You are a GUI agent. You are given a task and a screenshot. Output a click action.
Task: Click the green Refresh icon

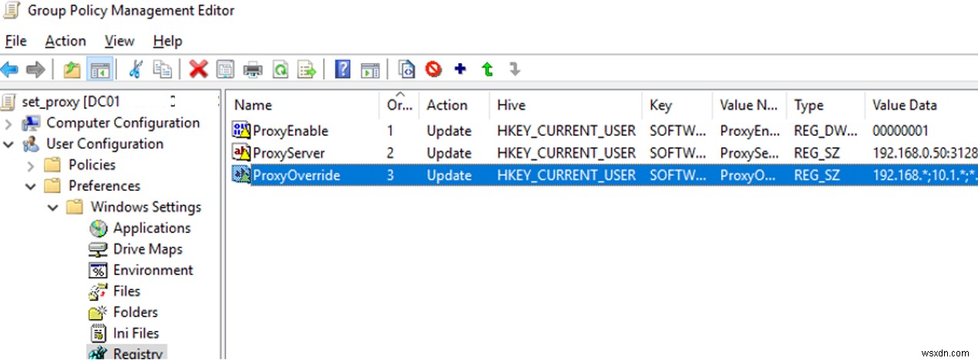pyautogui.click(x=281, y=70)
